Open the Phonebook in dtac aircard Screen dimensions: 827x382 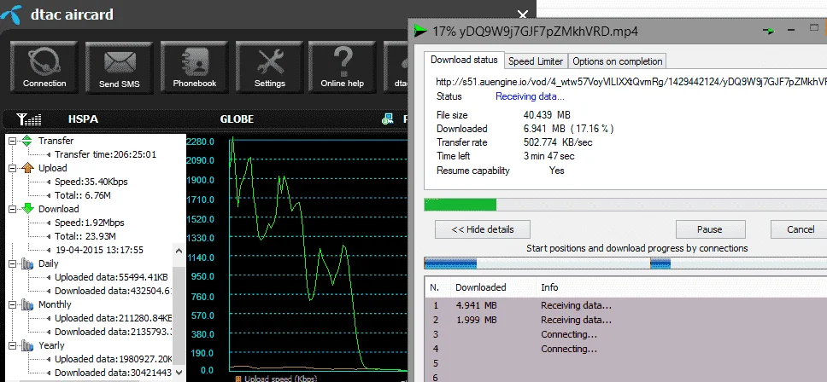point(195,67)
